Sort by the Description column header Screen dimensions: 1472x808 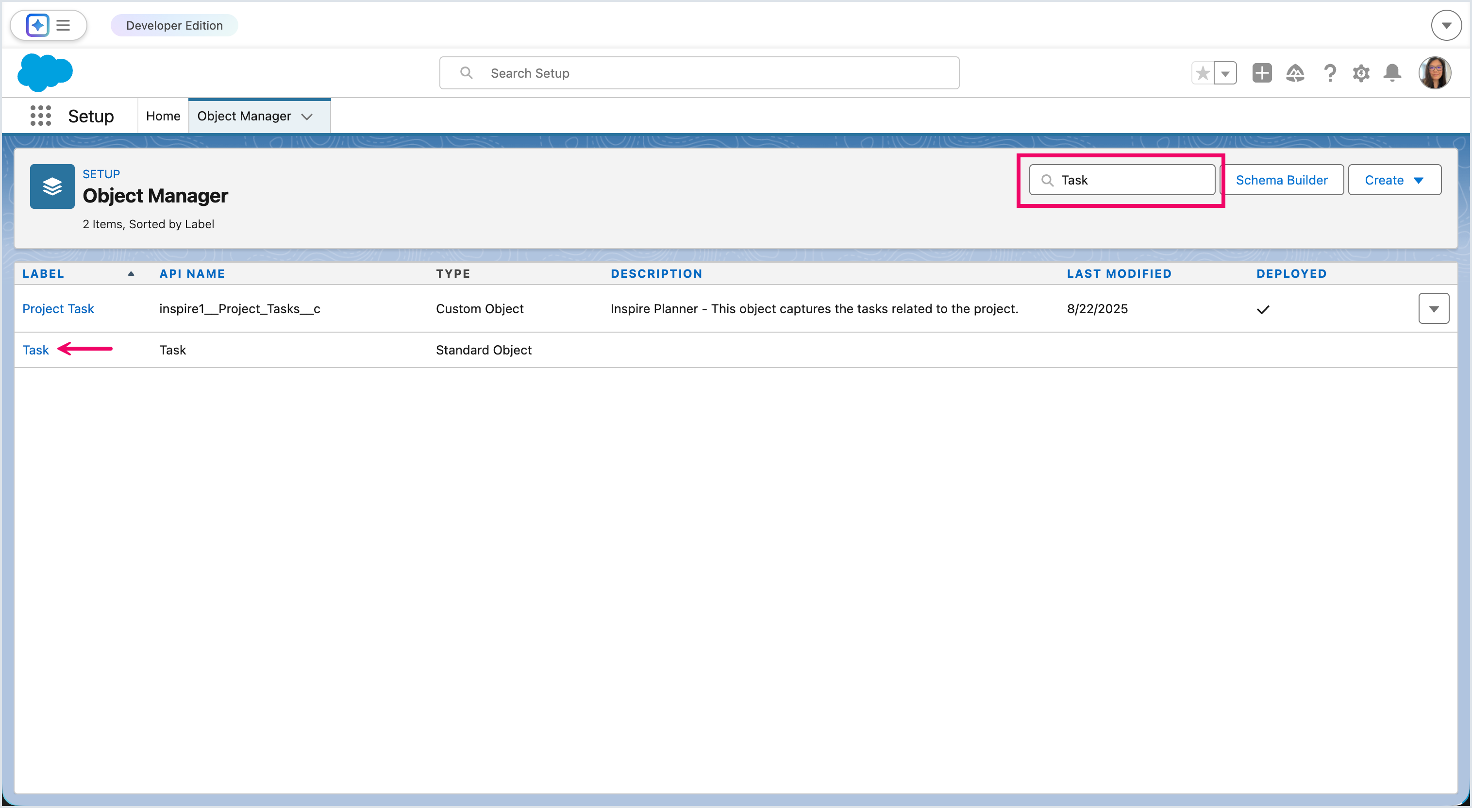tap(656, 274)
